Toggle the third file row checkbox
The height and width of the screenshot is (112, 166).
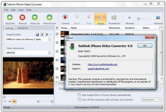[x=57, y=52]
